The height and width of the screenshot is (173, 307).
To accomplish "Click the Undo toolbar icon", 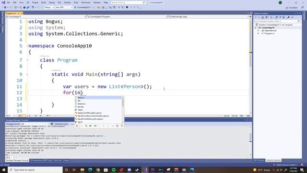I will (x=33, y=8).
